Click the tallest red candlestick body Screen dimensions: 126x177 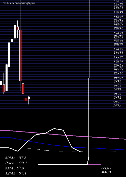[x=20, y=55]
